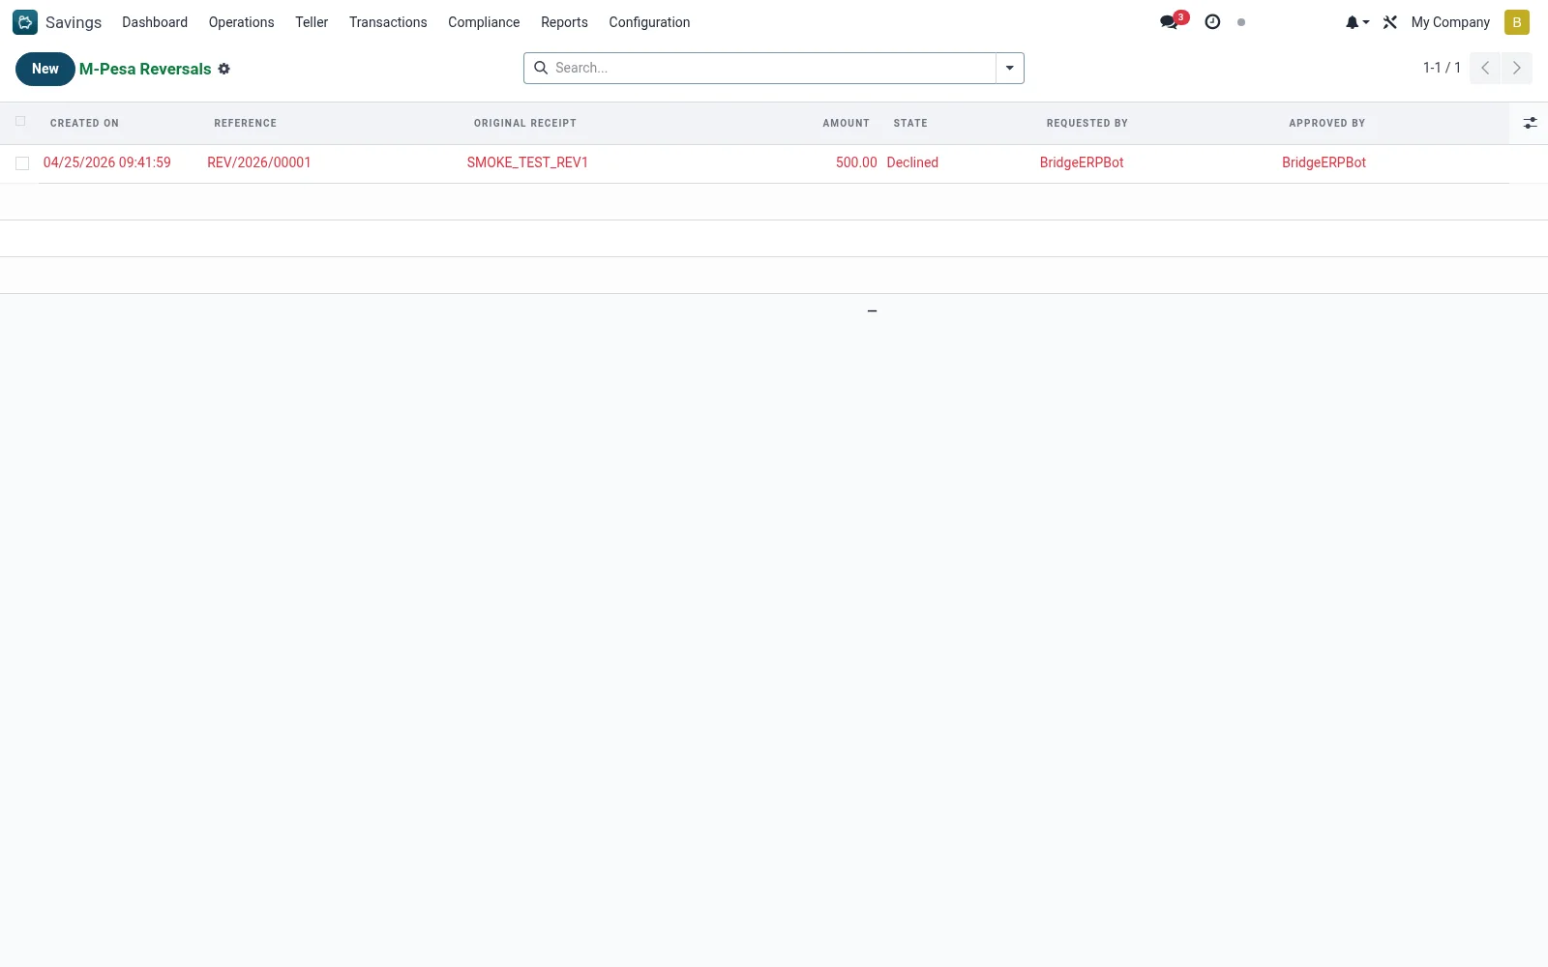The width and height of the screenshot is (1548, 967).
Task: Sort by Amount column header
Action: [x=846, y=123]
